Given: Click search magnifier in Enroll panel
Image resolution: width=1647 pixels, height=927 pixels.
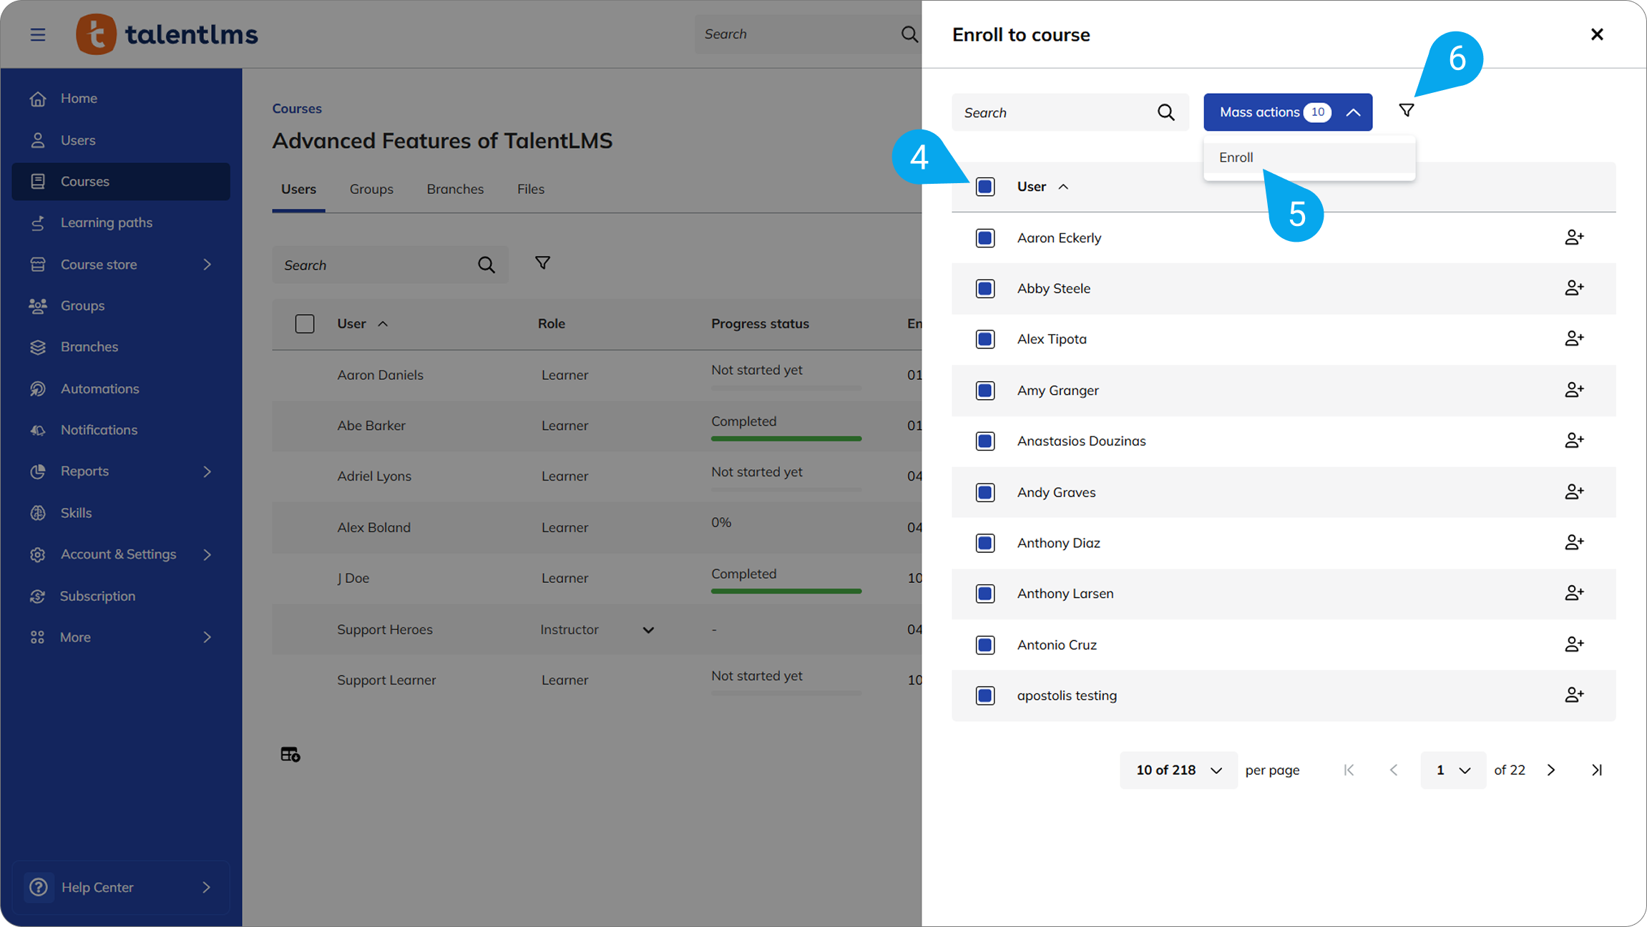Looking at the screenshot, I should tap(1165, 112).
